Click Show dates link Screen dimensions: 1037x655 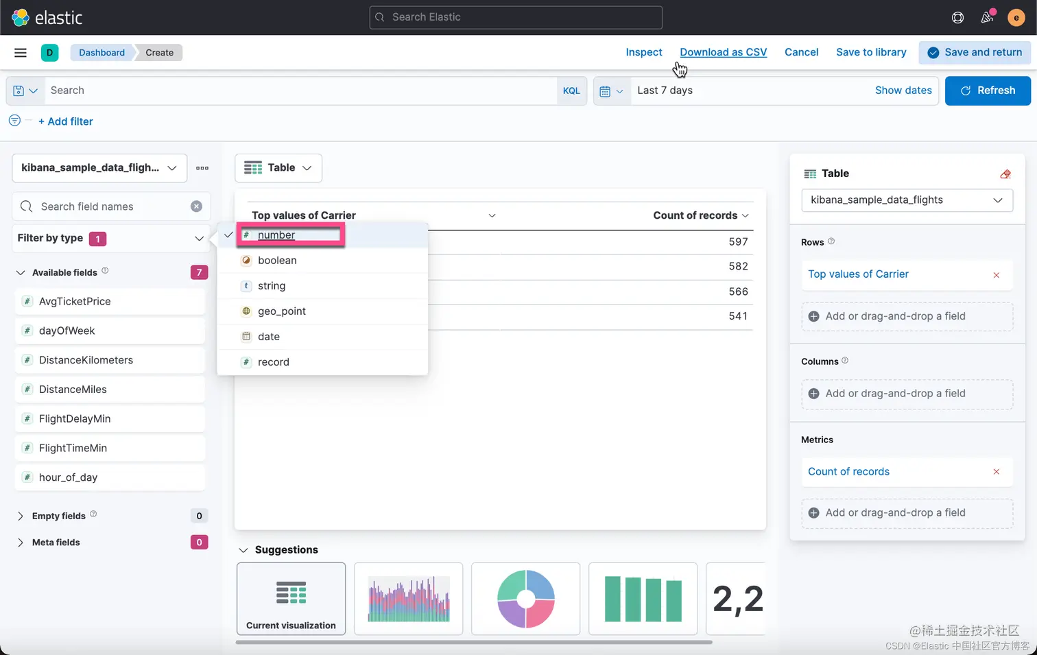903,91
